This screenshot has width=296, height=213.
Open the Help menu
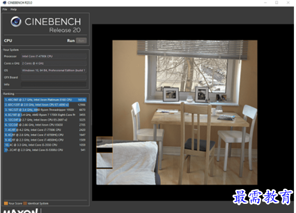(14, 9)
